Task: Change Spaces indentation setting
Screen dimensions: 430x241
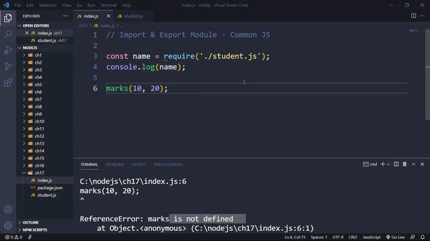Action: click(x=318, y=237)
